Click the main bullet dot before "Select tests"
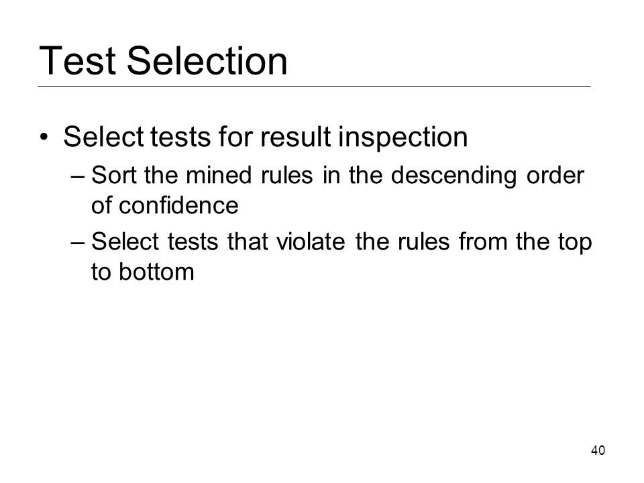 [44, 137]
